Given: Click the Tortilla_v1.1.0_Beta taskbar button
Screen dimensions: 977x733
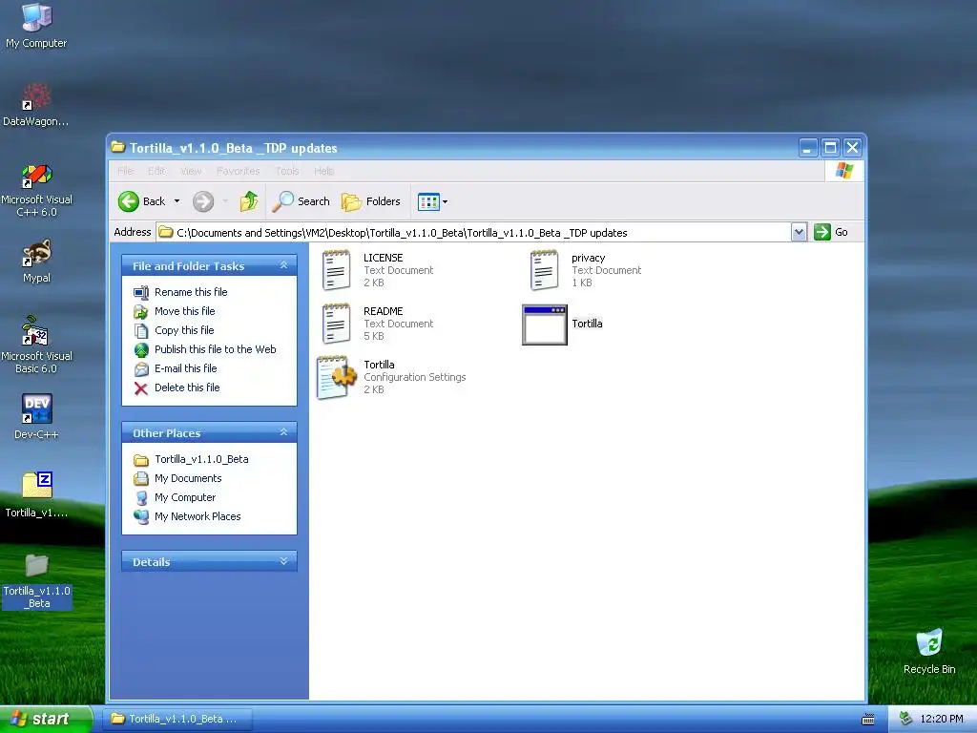Looking at the screenshot, I should click(x=177, y=719).
